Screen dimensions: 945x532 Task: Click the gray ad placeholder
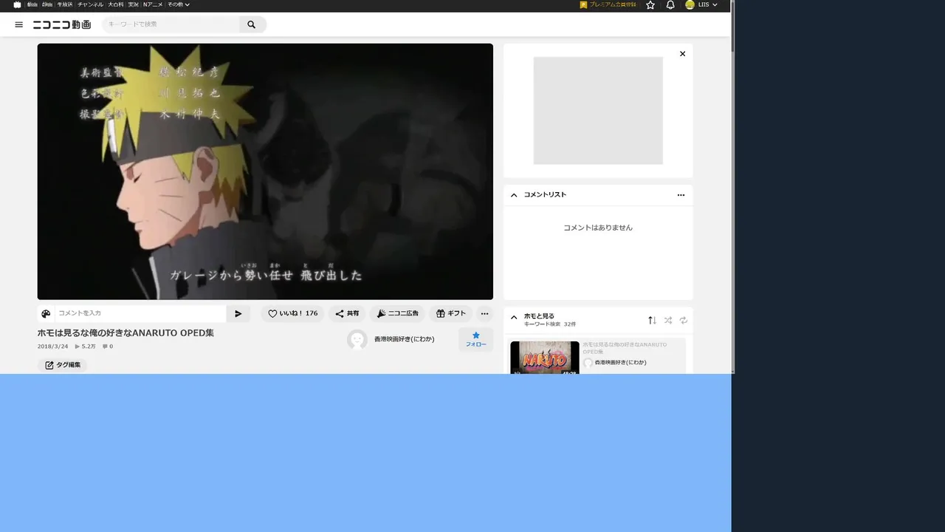(598, 111)
